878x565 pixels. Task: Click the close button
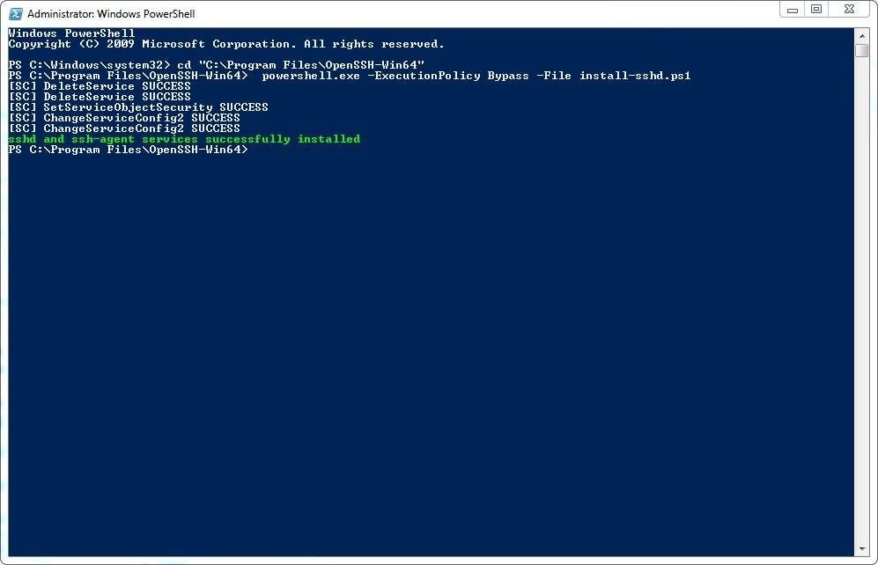847,9
